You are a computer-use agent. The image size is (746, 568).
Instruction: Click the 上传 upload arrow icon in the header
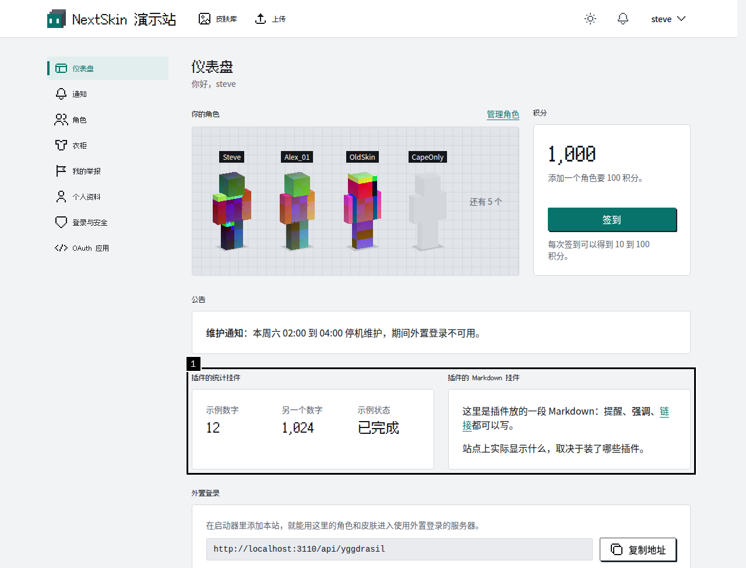click(x=261, y=19)
